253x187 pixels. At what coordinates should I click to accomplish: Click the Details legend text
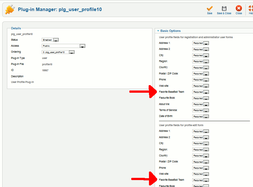click(x=16, y=28)
